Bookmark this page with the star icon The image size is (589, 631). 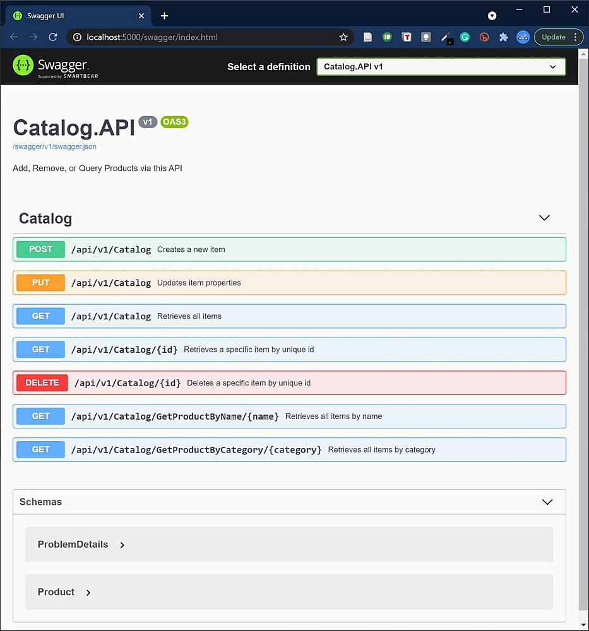click(x=343, y=37)
